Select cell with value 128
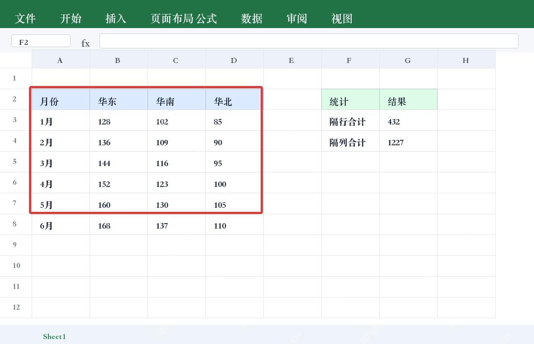This screenshot has width=534, height=344. pos(119,120)
